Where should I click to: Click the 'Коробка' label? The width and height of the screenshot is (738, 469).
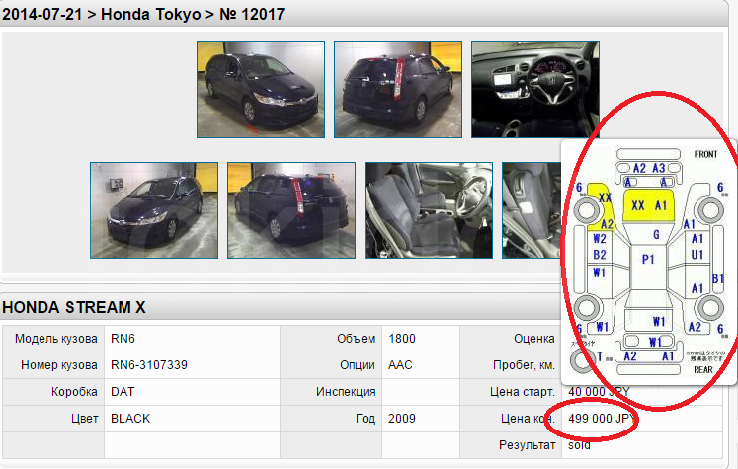[74, 391]
